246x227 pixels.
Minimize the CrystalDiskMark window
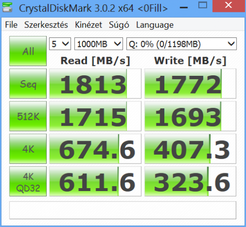click(x=184, y=7)
